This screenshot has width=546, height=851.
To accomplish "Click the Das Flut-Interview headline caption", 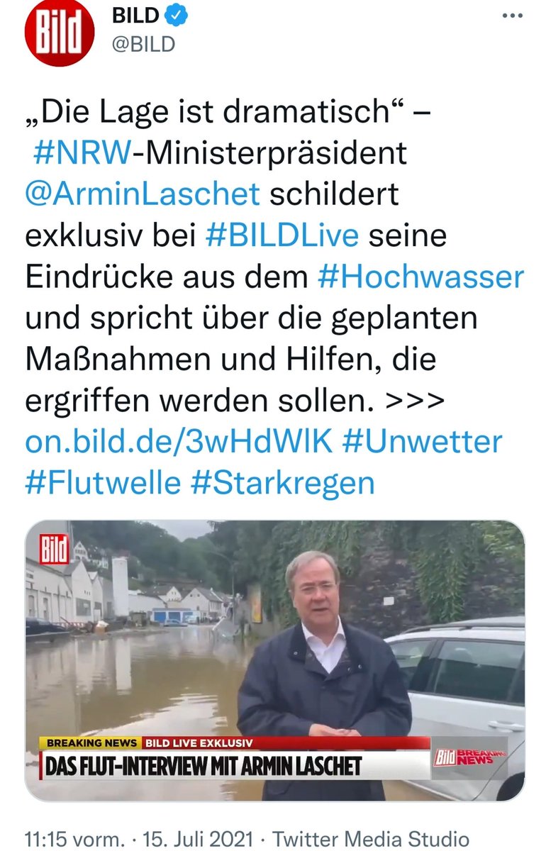I will tap(204, 766).
